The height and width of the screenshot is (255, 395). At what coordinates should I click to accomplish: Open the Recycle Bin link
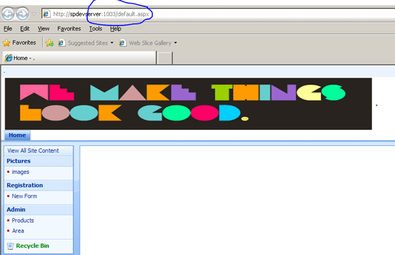pyautogui.click(x=32, y=246)
